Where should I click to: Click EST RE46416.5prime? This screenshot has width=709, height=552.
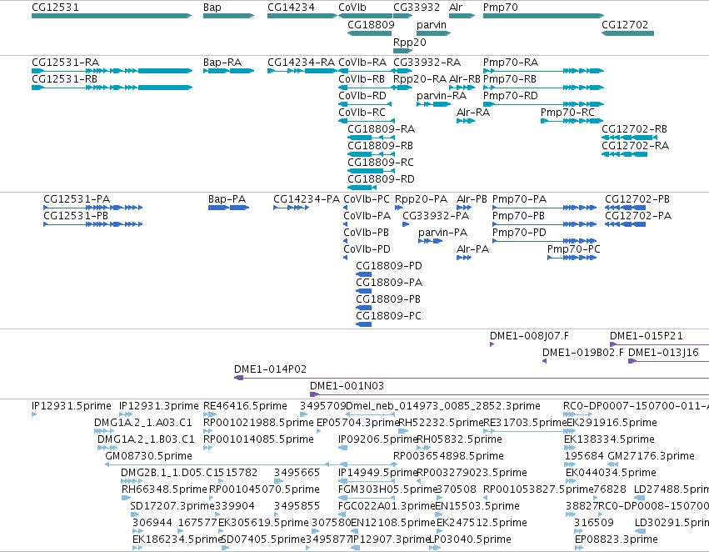210,414
